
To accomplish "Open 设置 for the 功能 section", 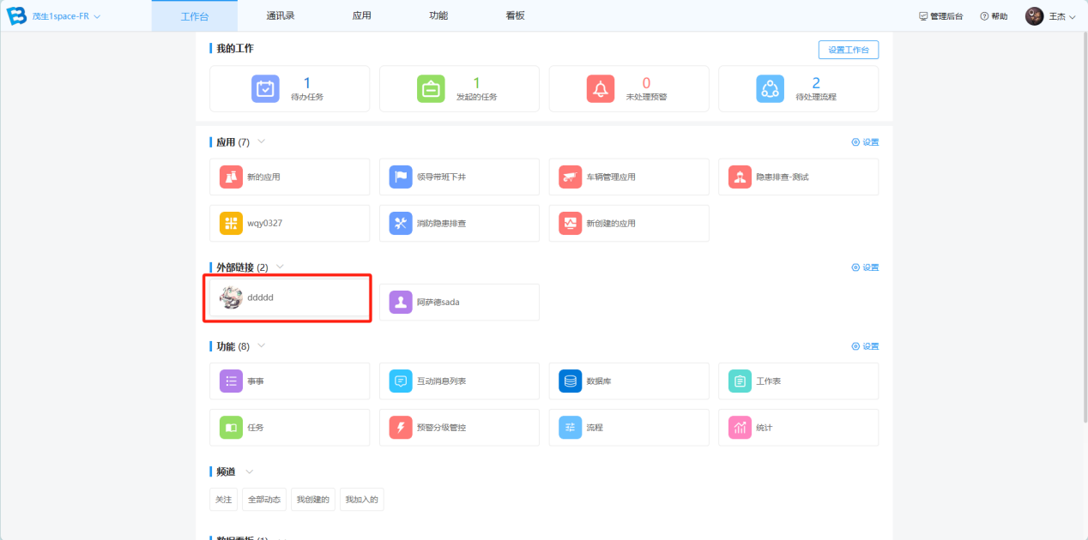I will pyautogui.click(x=865, y=346).
